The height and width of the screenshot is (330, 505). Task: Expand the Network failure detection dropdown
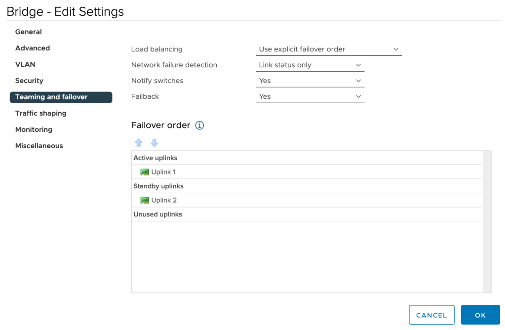310,65
